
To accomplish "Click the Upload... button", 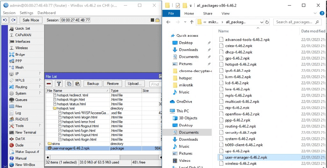I will (x=134, y=84).
